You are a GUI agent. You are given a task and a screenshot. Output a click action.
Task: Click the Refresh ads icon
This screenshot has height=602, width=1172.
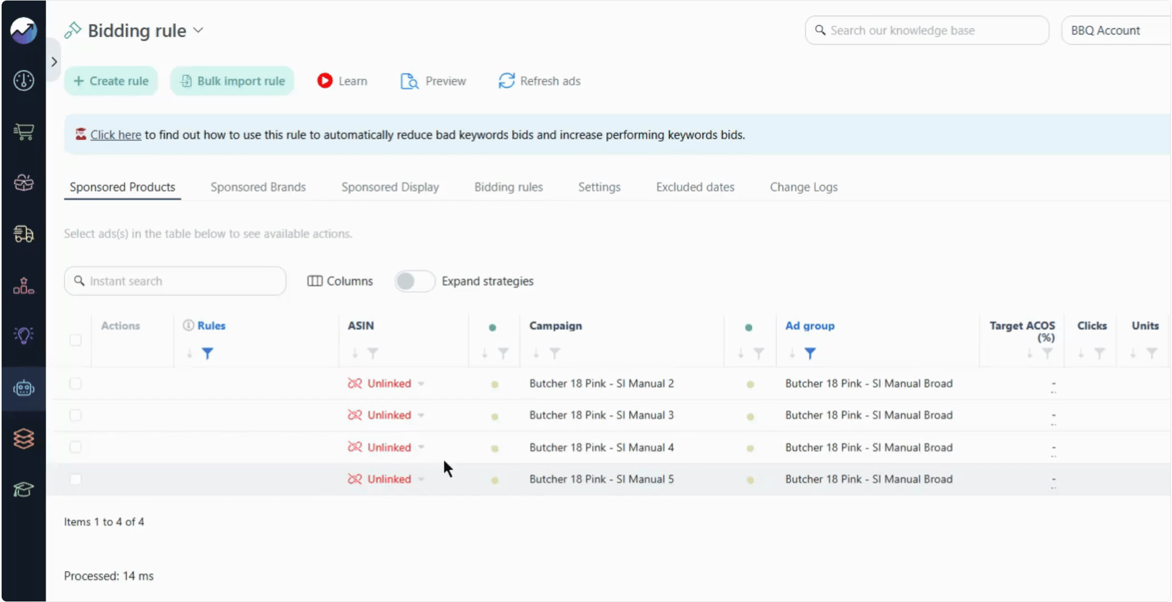(506, 81)
